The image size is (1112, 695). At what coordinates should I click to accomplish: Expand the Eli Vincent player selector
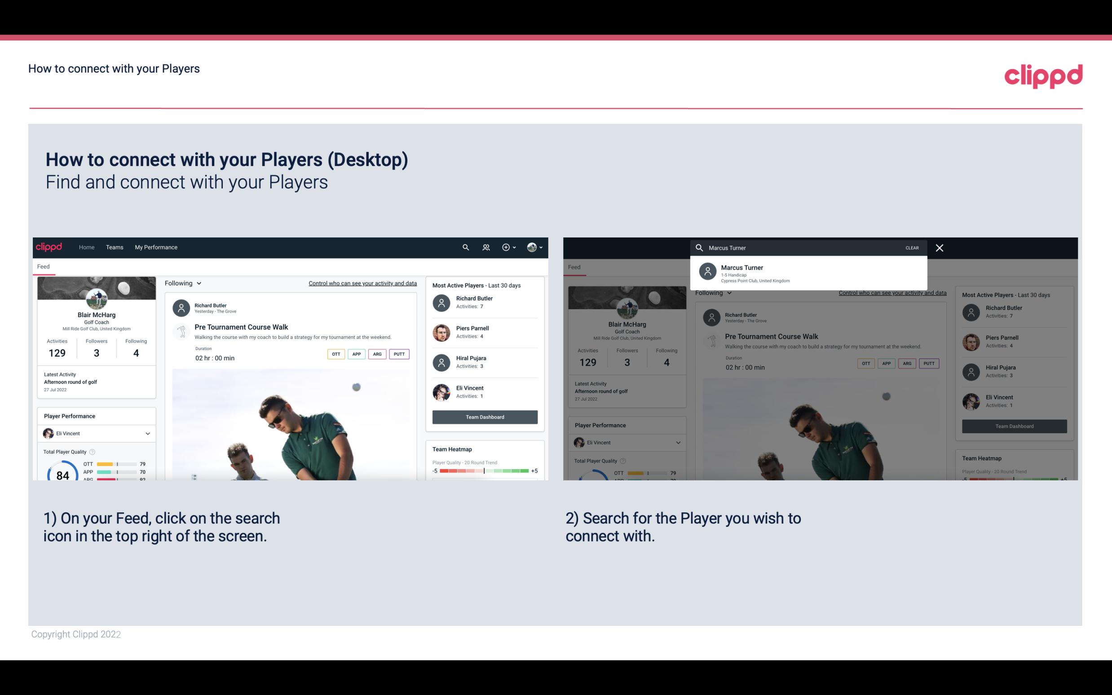coord(147,433)
